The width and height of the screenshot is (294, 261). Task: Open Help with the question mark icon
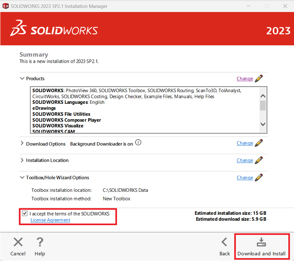tap(40, 243)
